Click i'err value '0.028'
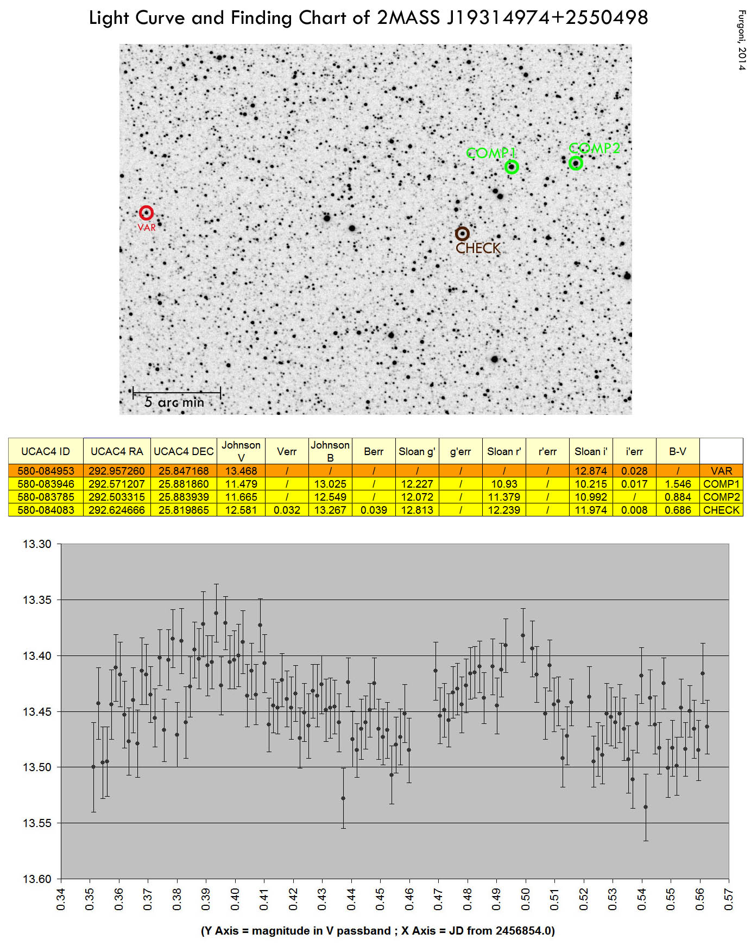The image size is (751, 946). [634, 471]
